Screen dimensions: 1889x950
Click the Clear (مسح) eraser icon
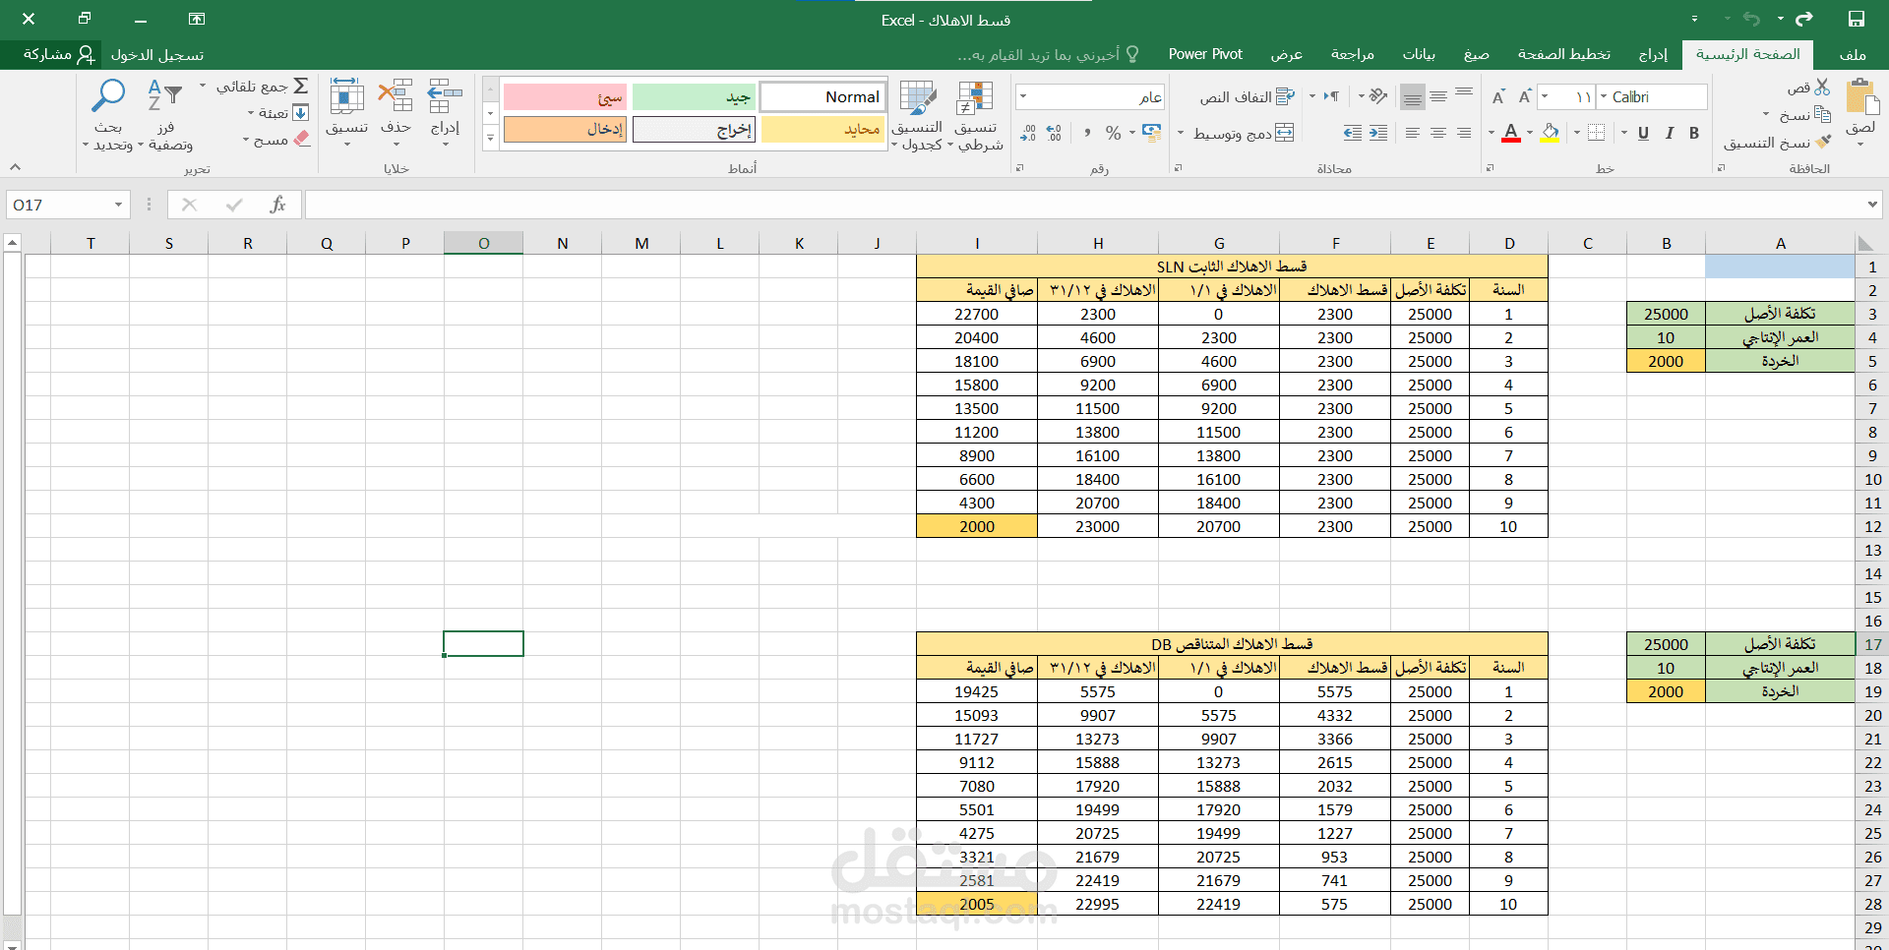pos(301,140)
